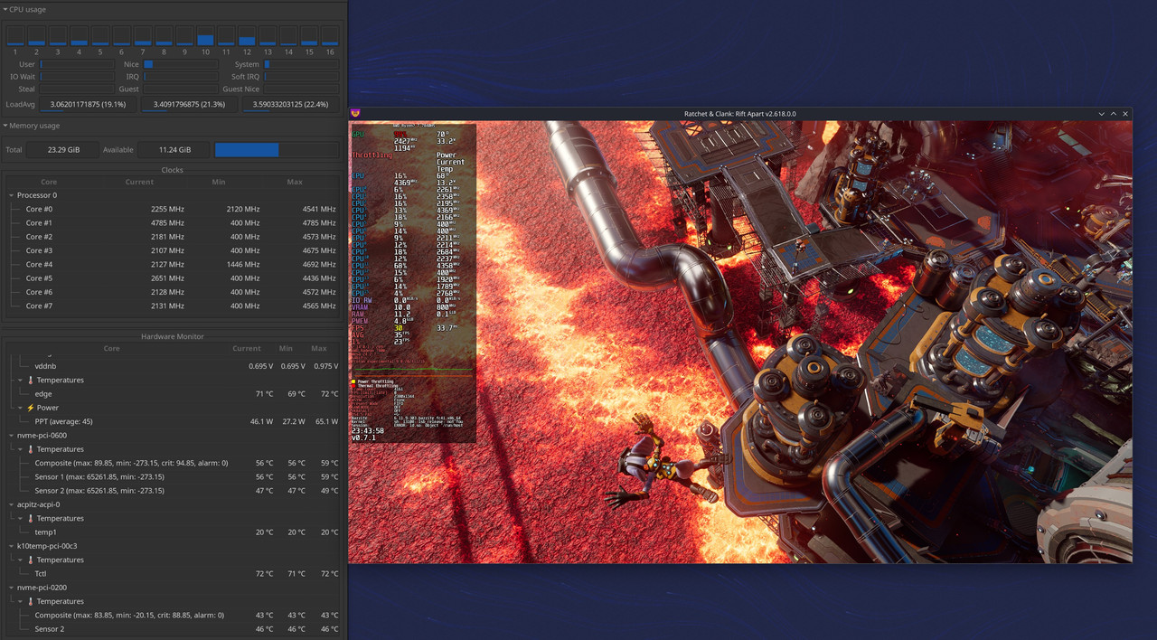Sort Clocks table by Max column
Screen dimensions: 1157x640
tap(295, 182)
